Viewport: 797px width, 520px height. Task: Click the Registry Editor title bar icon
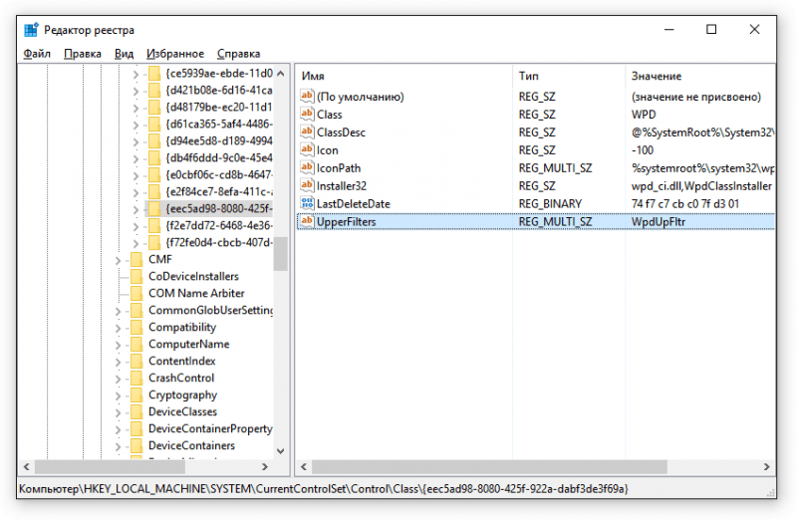pyautogui.click(x=30, y=30)
